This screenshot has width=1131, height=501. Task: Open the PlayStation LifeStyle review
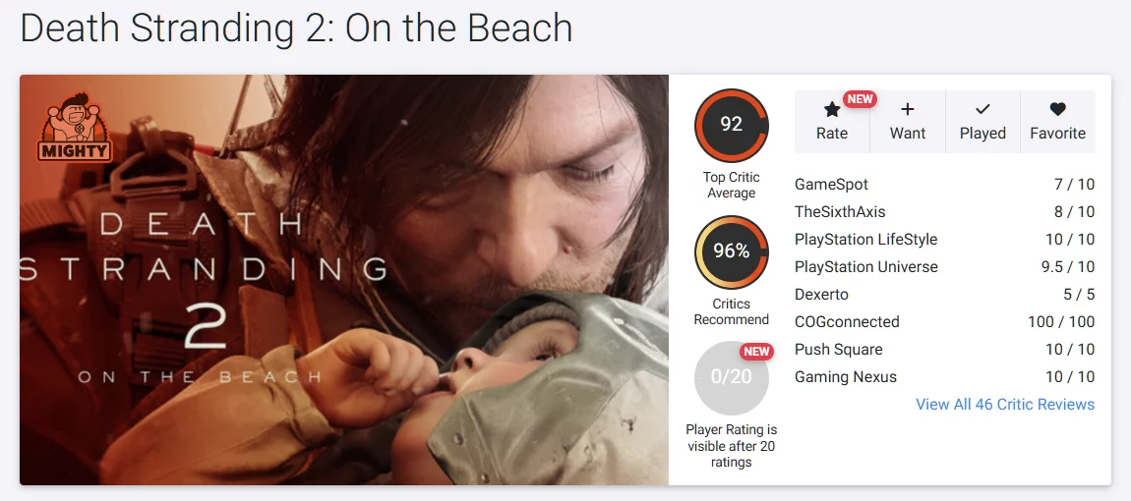(x=865, y=240)
